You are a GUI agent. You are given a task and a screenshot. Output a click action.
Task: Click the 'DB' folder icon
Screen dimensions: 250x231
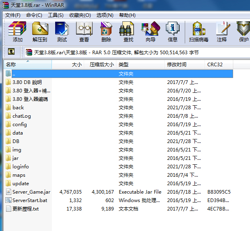(x=8, y=141)
